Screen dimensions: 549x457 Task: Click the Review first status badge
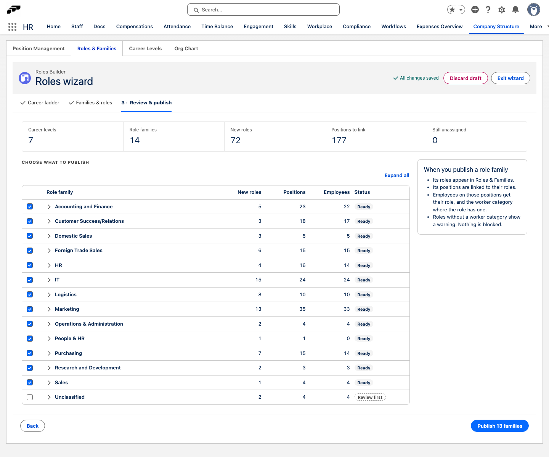pos(370,397)
